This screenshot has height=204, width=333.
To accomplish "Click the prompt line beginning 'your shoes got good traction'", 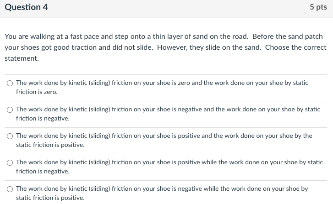I will click(165, 47).
